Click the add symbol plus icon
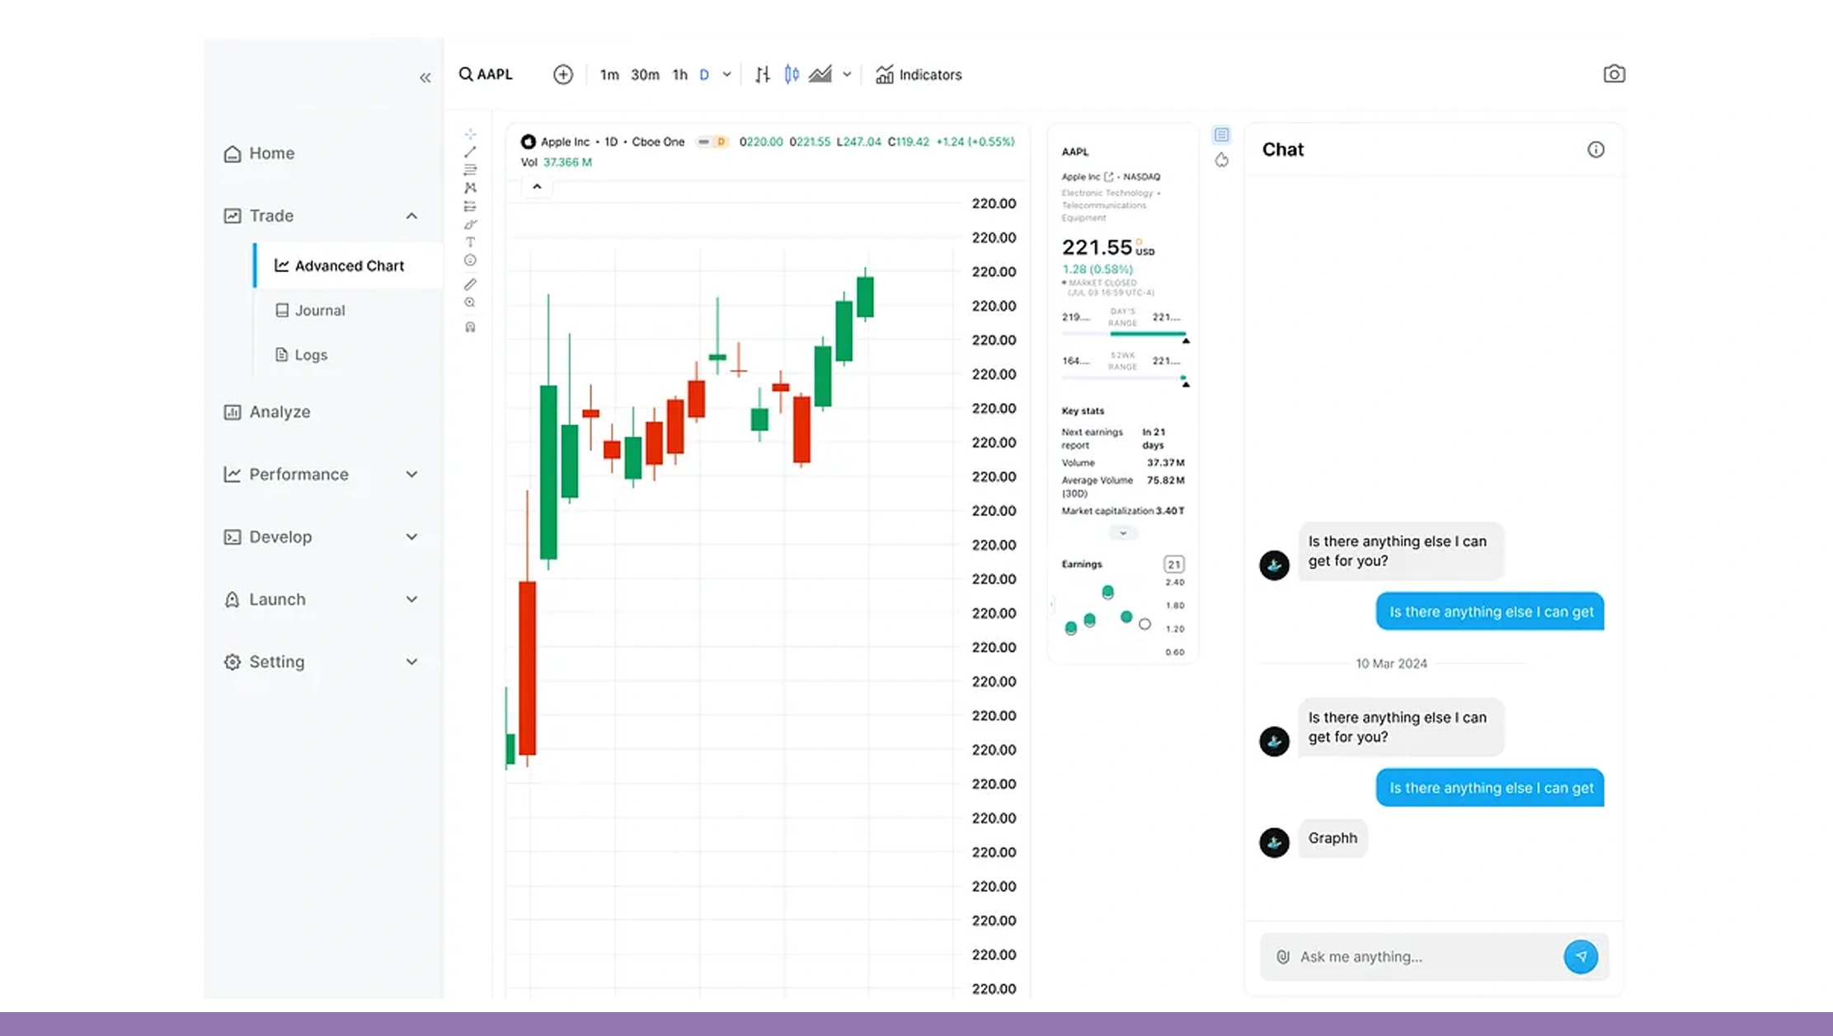Screen dimensions: 1833x1036 pos(562,74)
